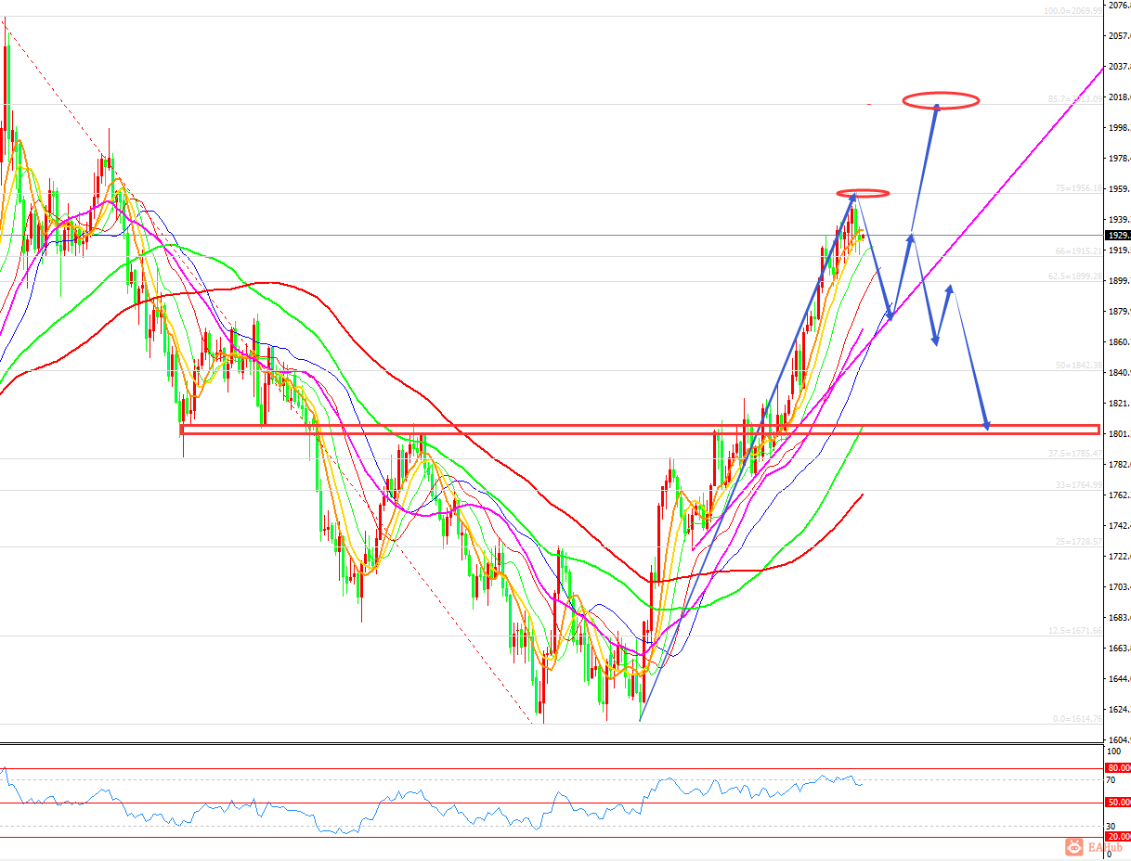Click the current price tag 1929
1131x861 pixels.
pos(1117,236)
